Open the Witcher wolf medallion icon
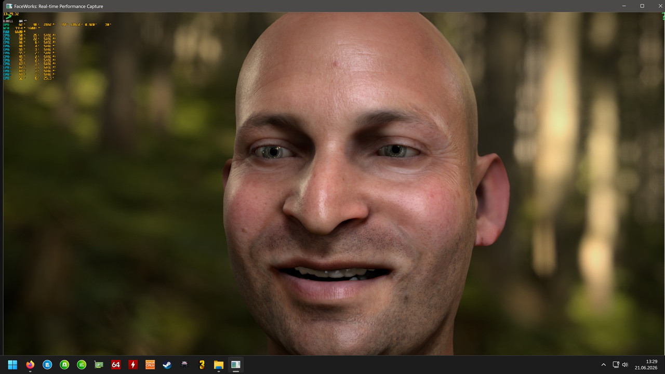This screenshot has width=665, height=374. pyautogui.click(x=184, y=365)
